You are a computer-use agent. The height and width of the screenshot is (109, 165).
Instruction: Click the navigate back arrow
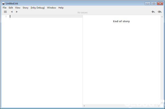(12, 12)
